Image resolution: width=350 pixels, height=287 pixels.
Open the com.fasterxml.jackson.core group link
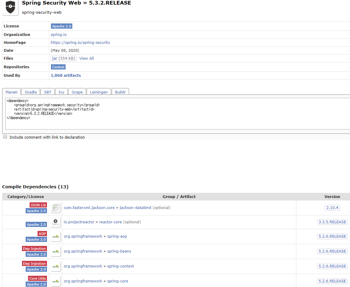pyautogui.click(x=89, y=208)
